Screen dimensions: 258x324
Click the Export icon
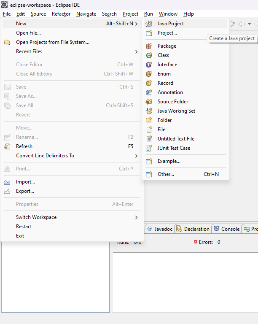click(x=7, y=192)
